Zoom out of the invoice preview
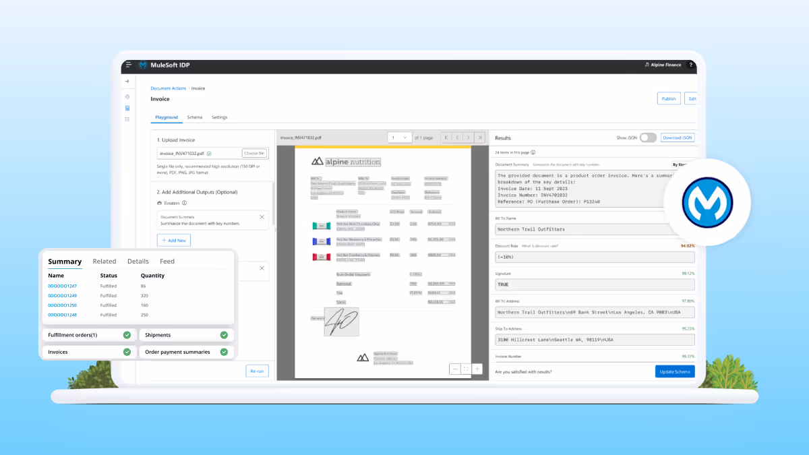The image size is (809, 455). (x=455, y=369)
